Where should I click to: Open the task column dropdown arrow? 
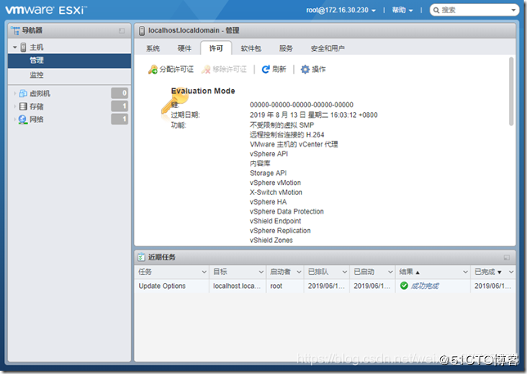(204, 272)
